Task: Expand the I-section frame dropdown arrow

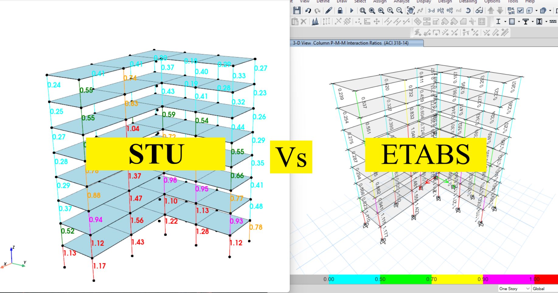Action: pyautogui.click(x=505, y=22)
